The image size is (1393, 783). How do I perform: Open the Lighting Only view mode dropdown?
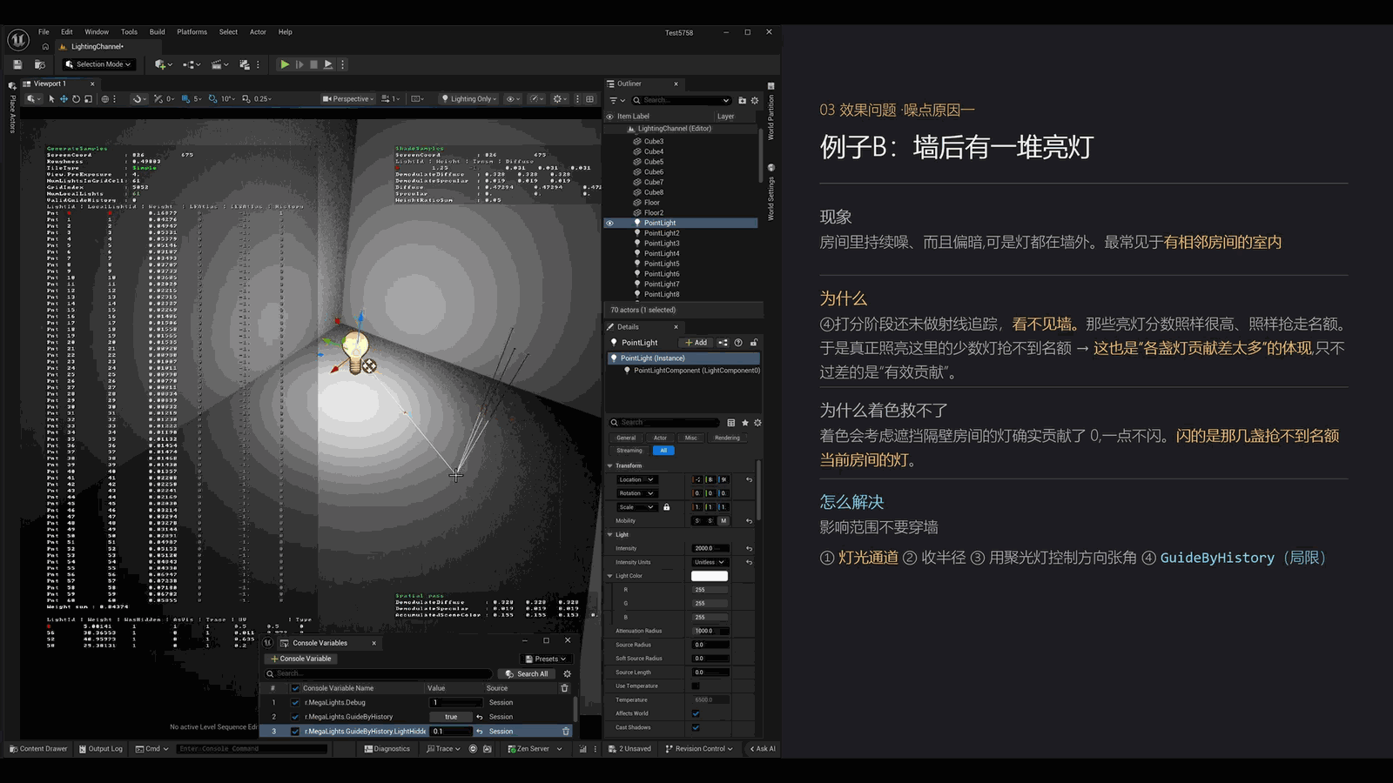469,99
